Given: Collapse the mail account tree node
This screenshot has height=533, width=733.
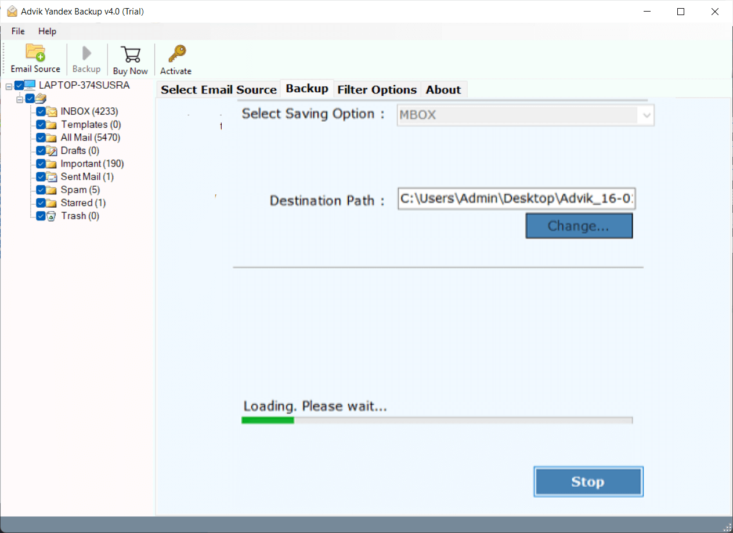Looking at the screenshot, I should (19, 99).
